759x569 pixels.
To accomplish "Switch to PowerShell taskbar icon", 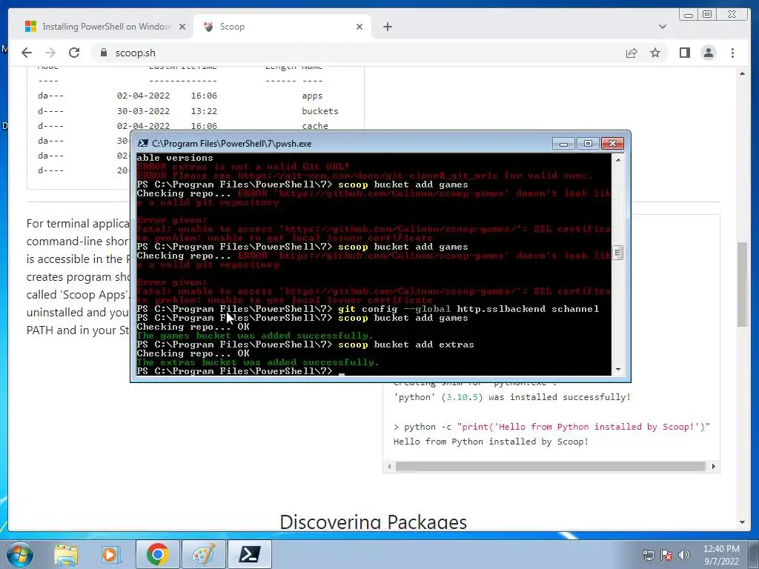I will [249, 554].
